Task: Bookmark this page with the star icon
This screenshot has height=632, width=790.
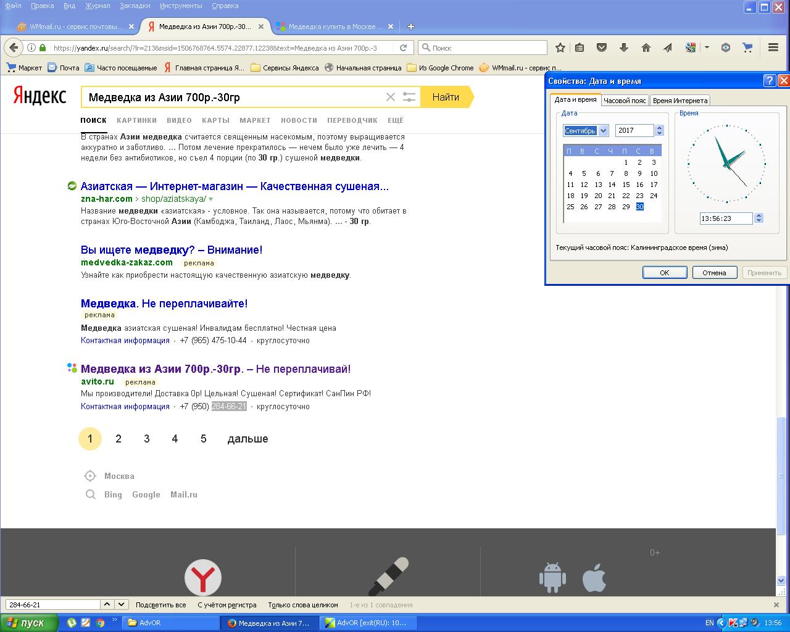Action: coord(560,48)
